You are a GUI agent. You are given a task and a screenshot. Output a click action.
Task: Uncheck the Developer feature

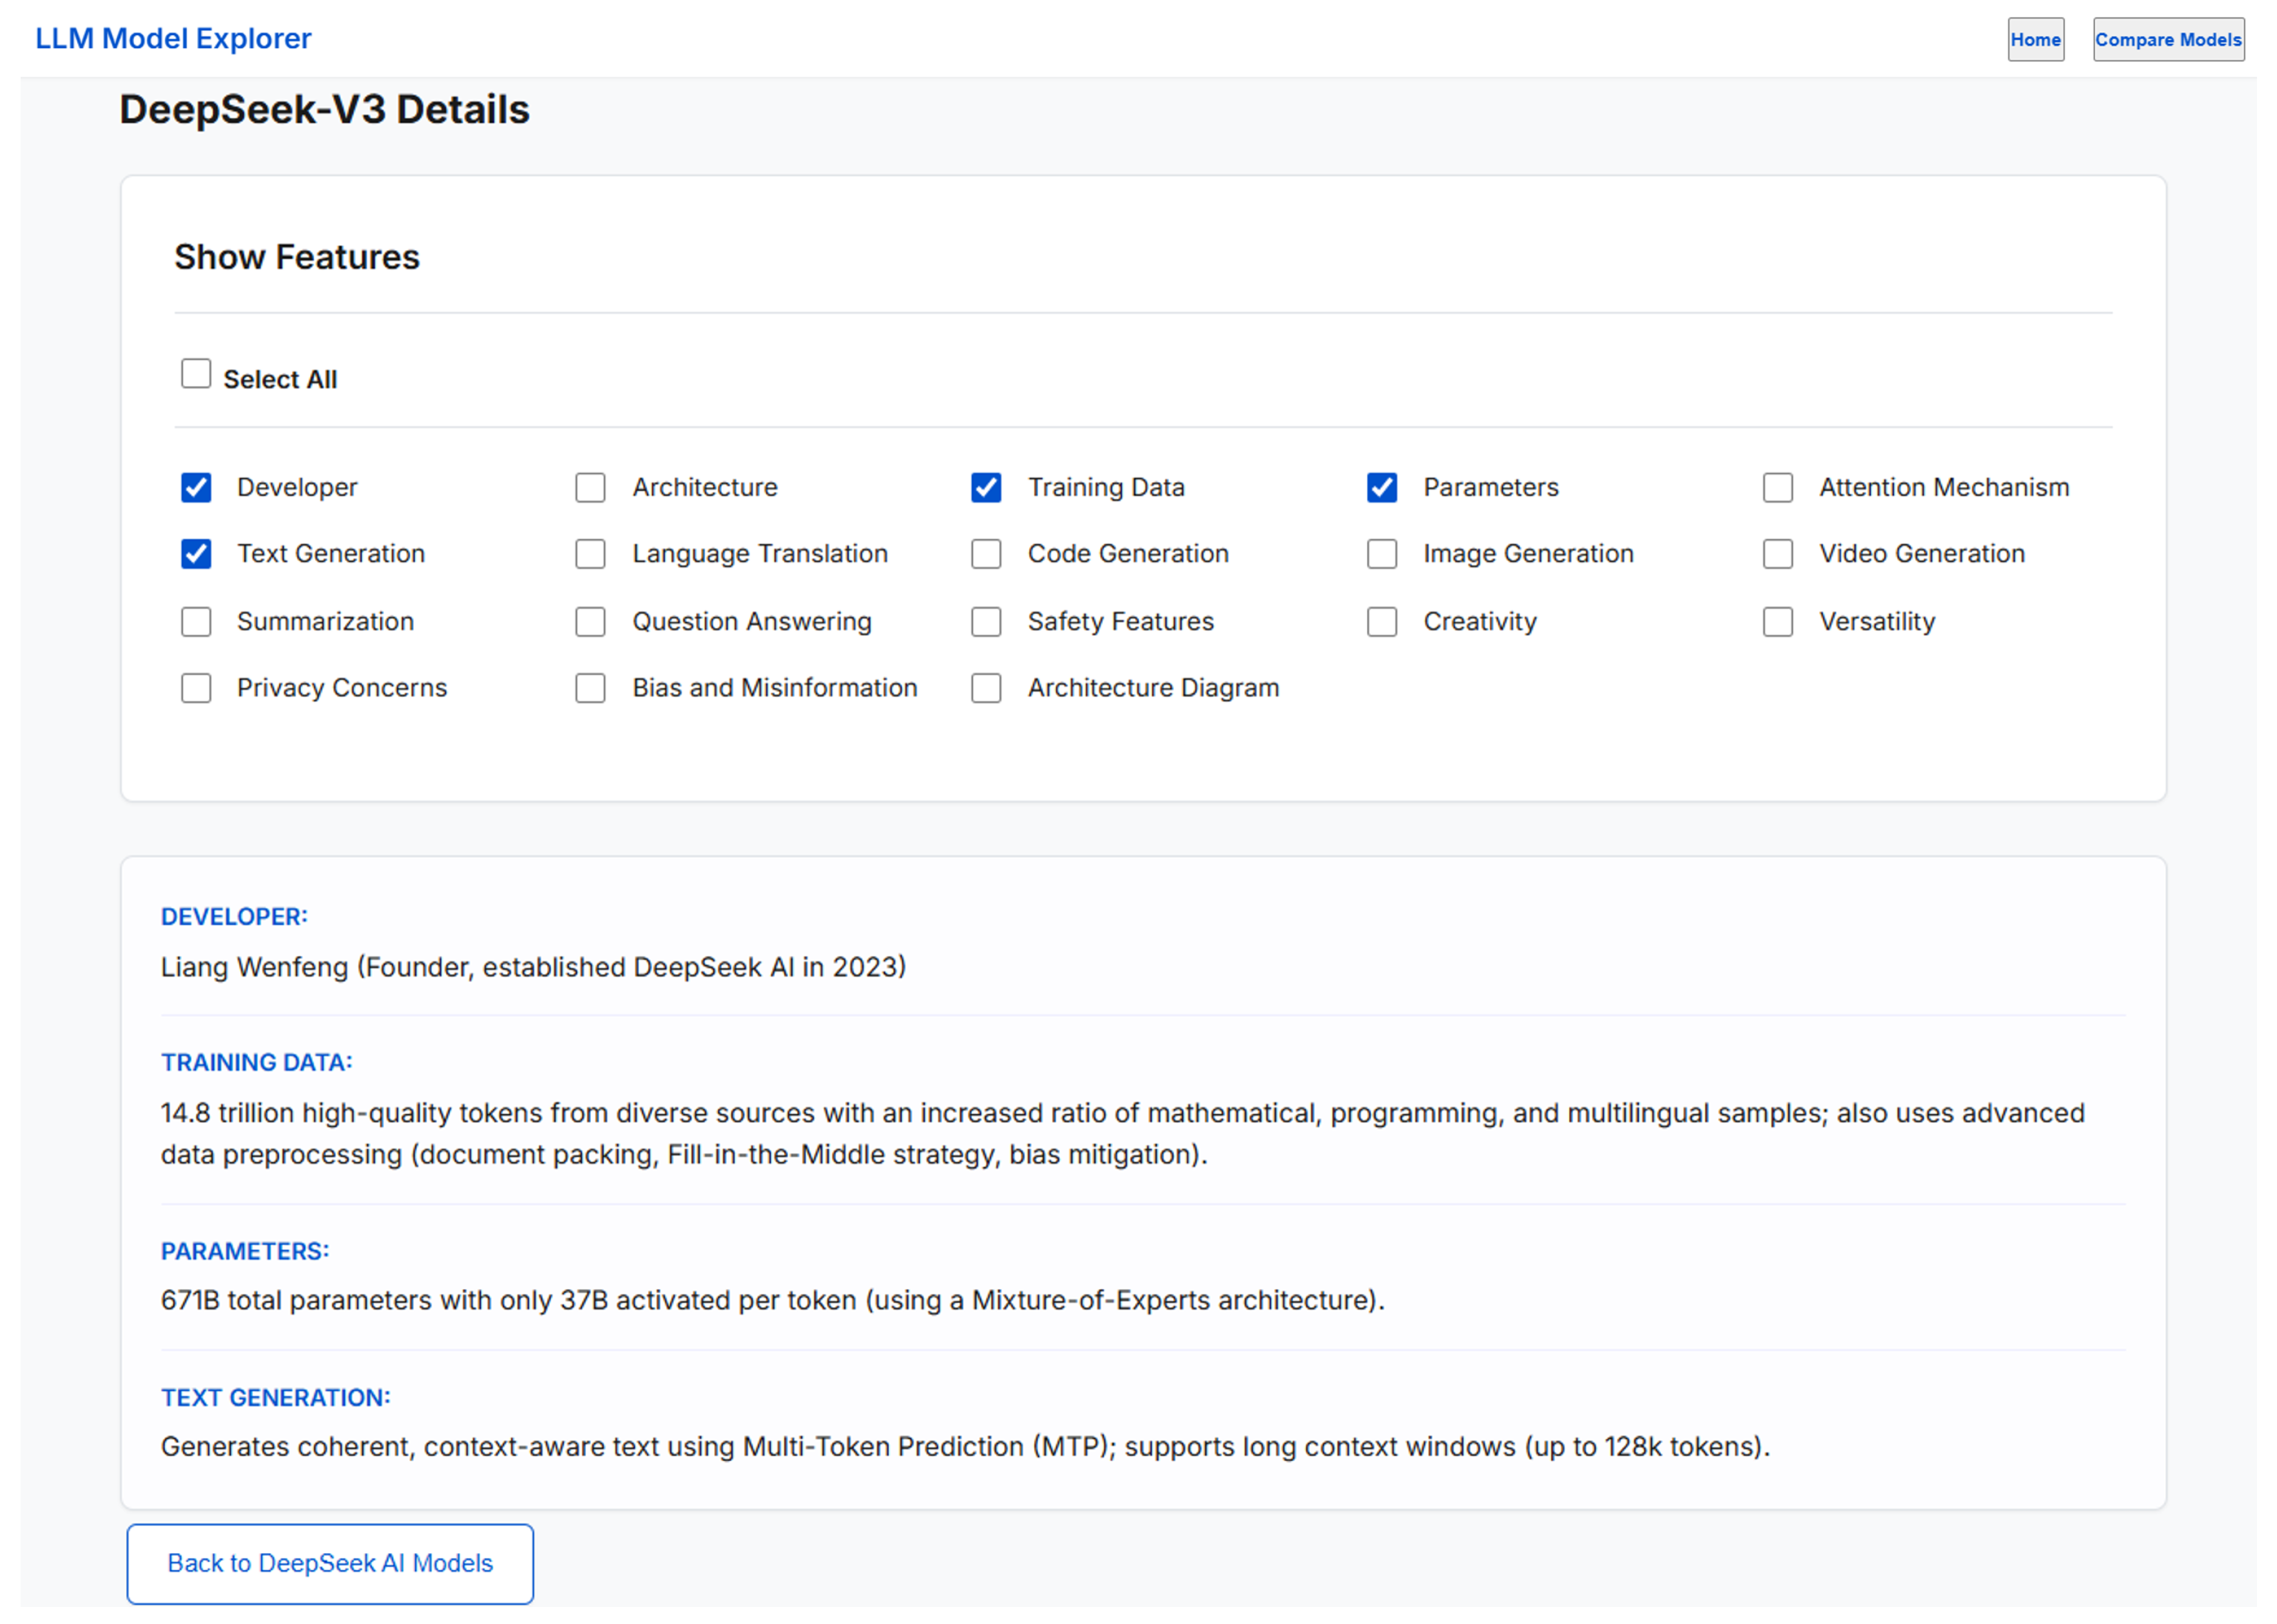tap(196, 487)
